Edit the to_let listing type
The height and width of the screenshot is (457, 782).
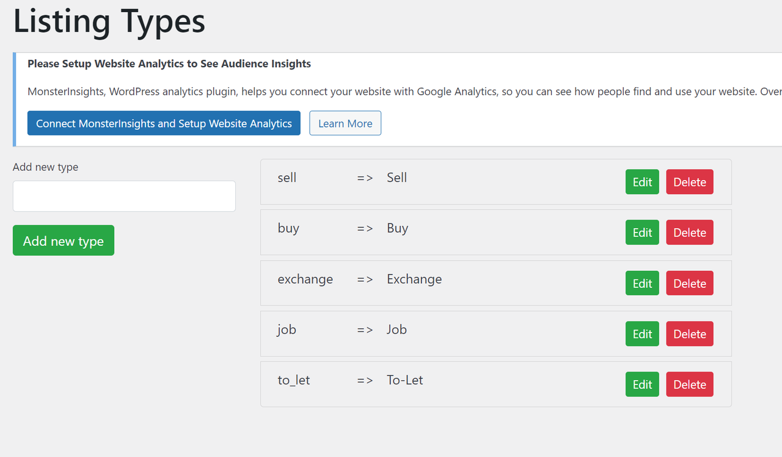[x=642, y=384]
